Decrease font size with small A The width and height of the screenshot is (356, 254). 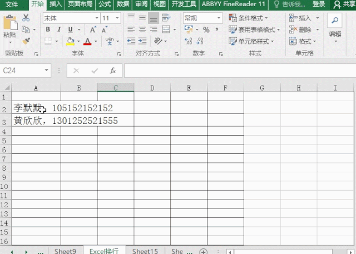point(105,29)
